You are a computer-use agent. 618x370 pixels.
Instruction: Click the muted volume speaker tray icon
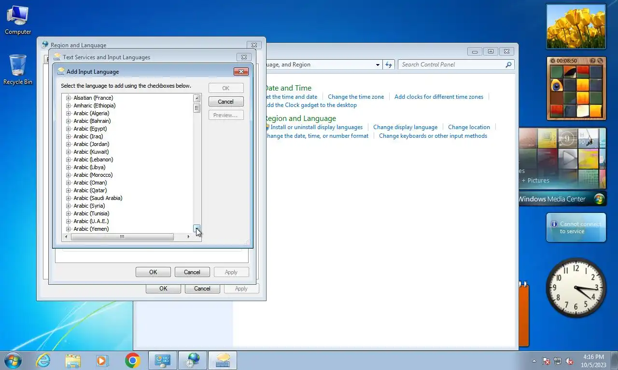pyautogui.click(x=569, y=361)
